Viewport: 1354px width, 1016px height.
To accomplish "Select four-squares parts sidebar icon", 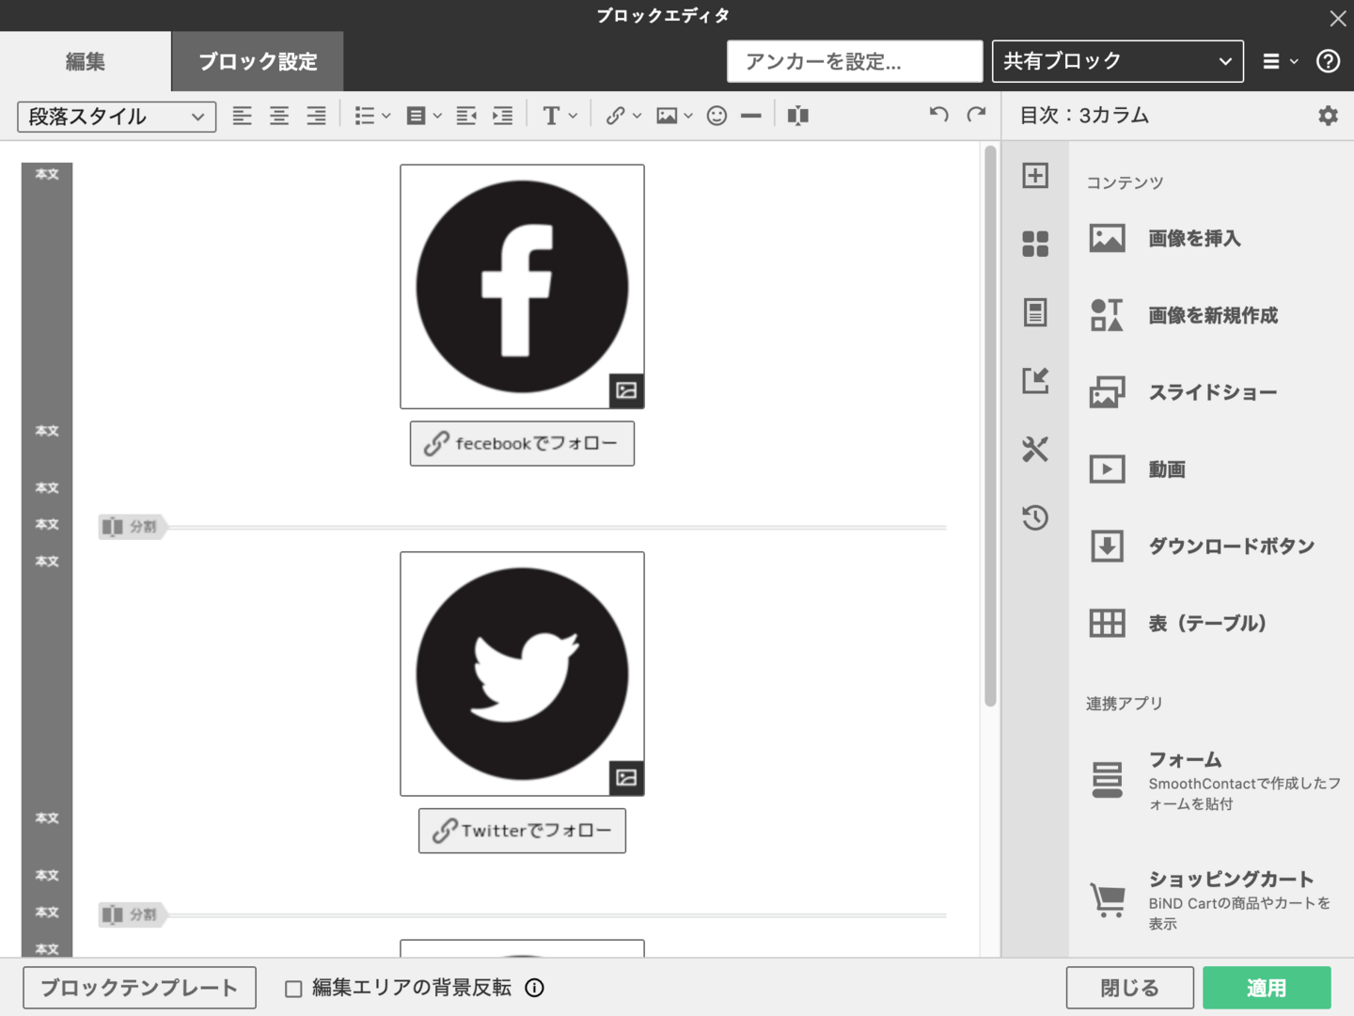I will tap(1035, 244).
